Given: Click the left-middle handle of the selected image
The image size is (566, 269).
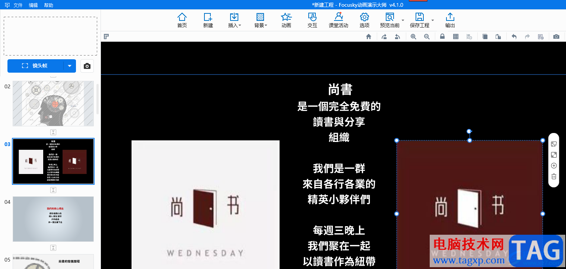Looking at the screenshot, I should (x=397, y=214).
